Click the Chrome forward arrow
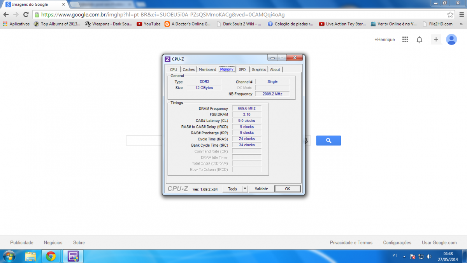This screenshot has height=263, width=467. tap(16, 14)
